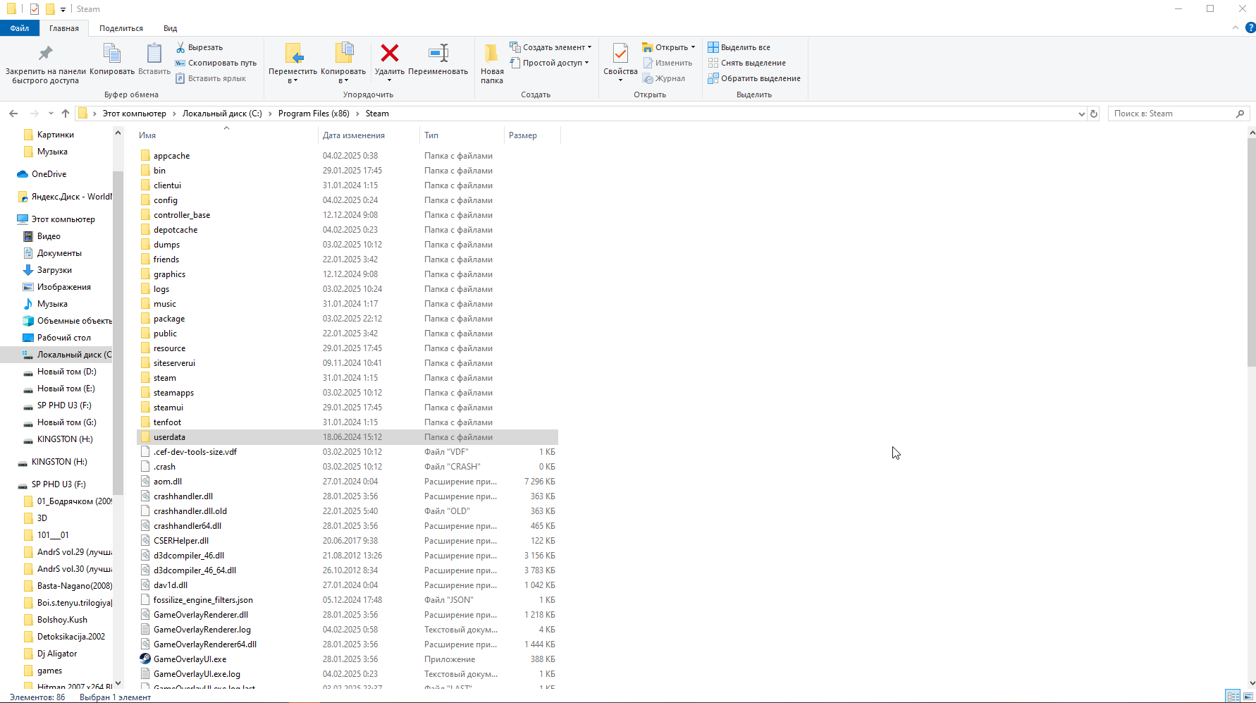This screenshot has width=1256, height=703.
Task: Sort by Размер column header
Action: pyautogui.click(x=532, y=135)
